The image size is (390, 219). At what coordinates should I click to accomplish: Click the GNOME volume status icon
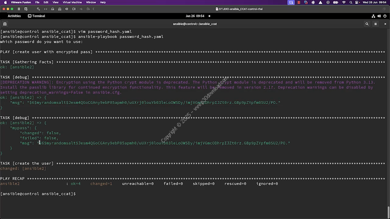tap(379, 16)
